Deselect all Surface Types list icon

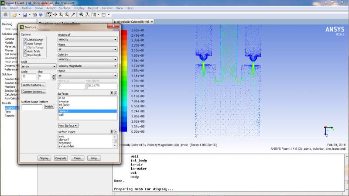coord(116,132)
